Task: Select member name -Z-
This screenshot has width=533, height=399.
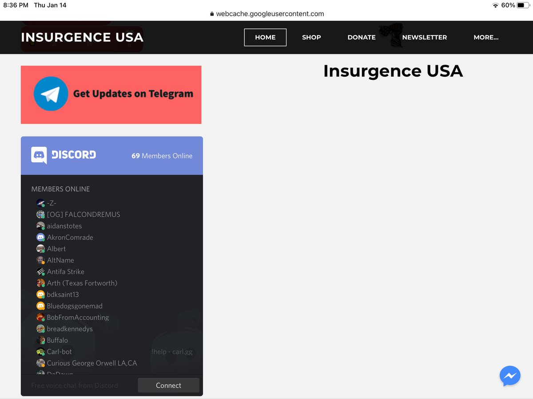Action: pos(52,203)
